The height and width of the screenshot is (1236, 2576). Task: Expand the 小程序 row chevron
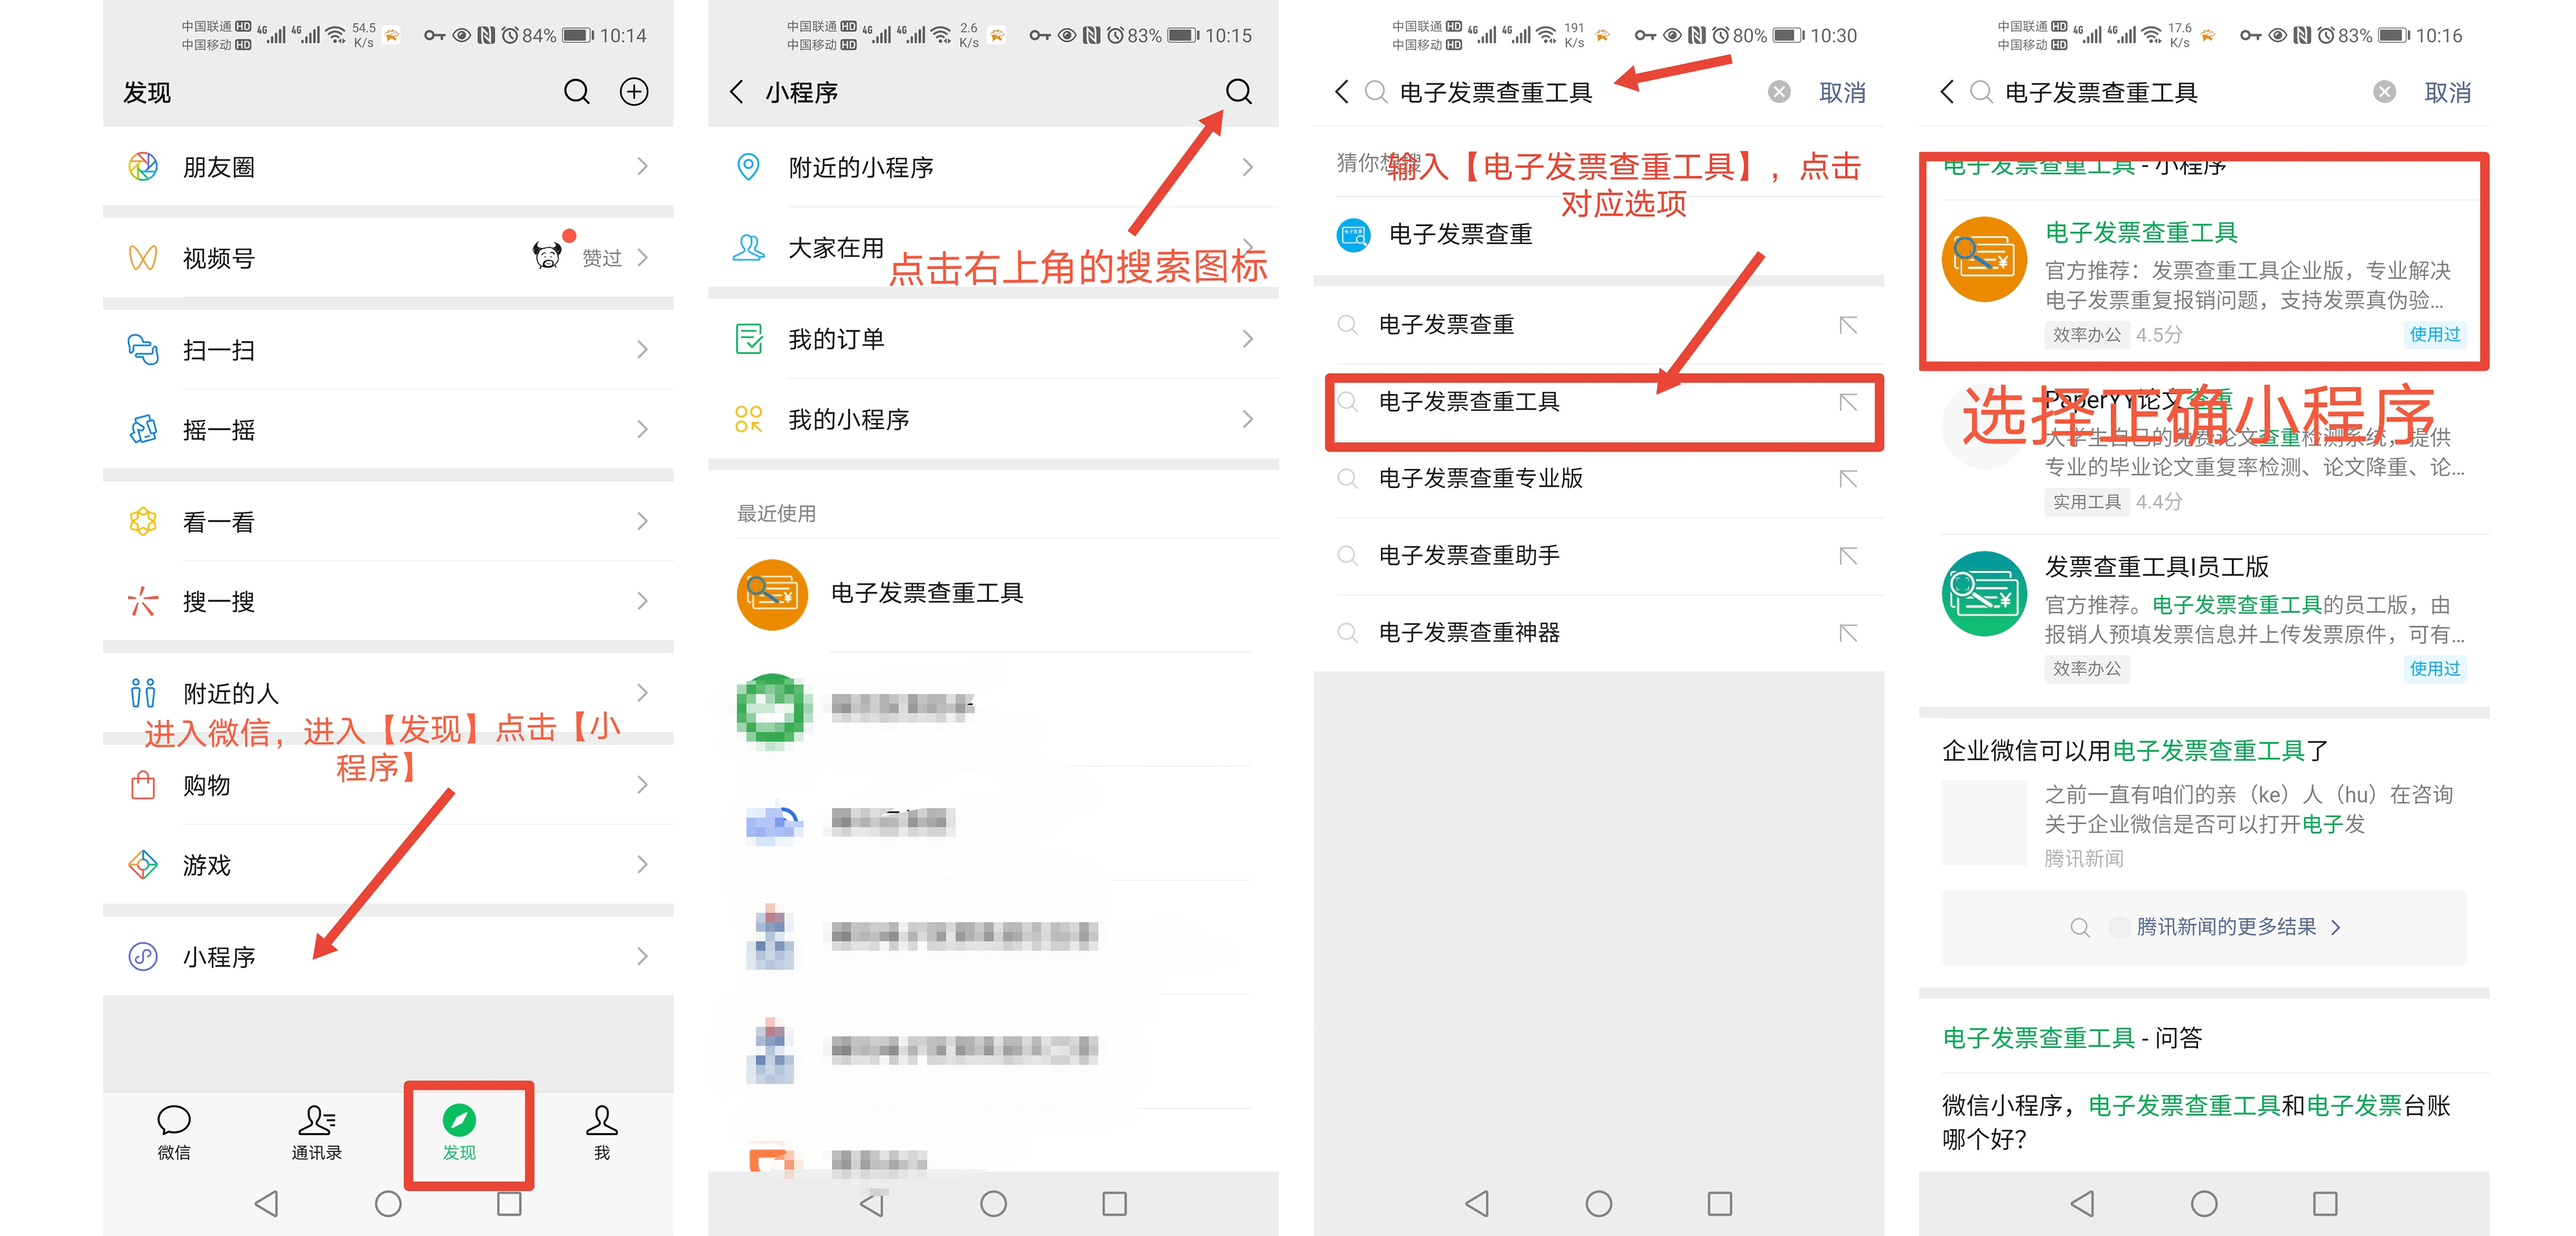642,956
